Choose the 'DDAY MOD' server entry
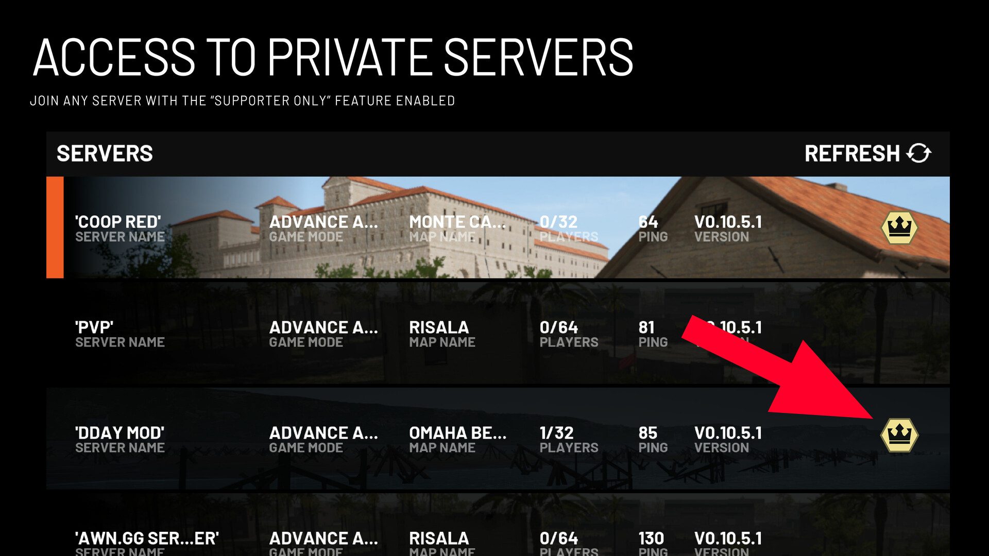The height and width of the screenshot is (556, 989). (120, 433)
